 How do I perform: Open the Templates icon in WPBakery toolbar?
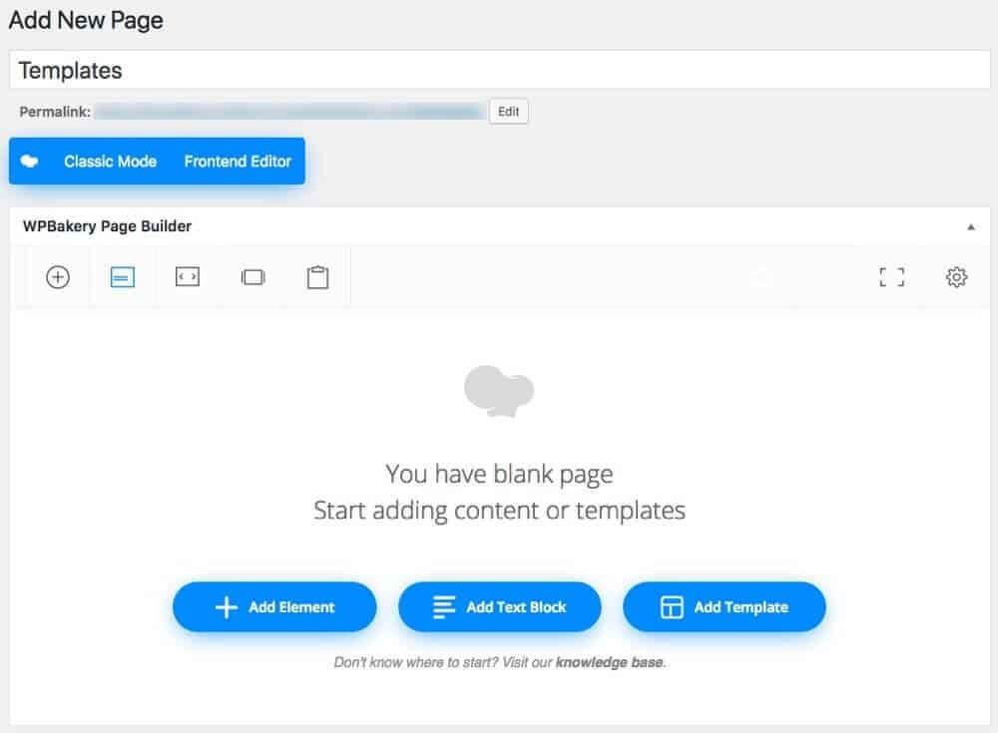(122, 277)
